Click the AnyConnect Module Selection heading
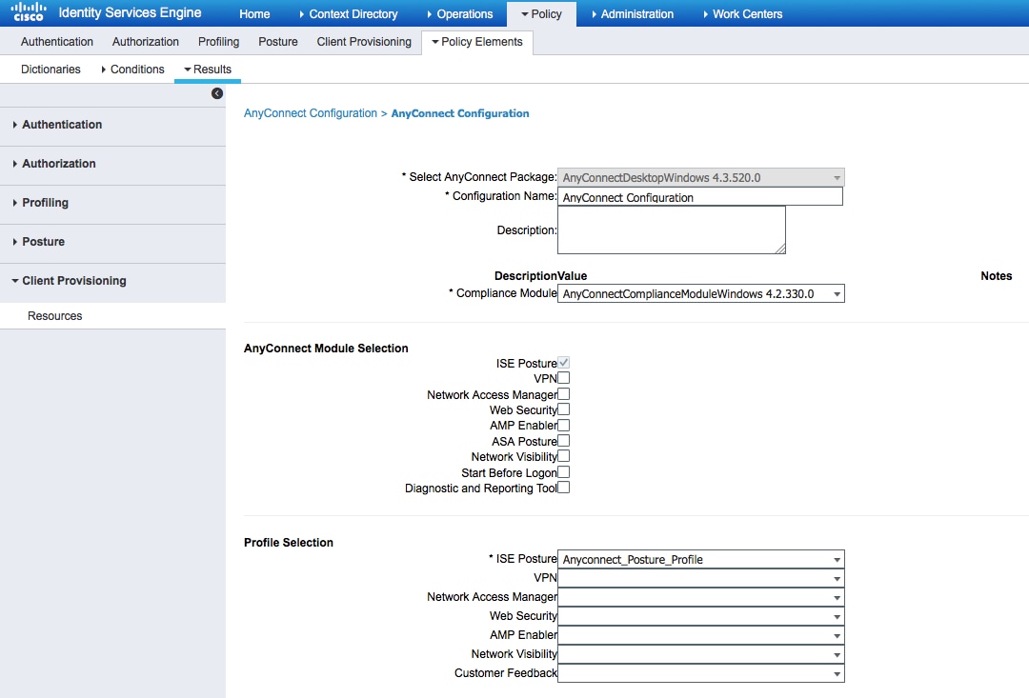This screenshot has height=698, width=1029. 326,349
